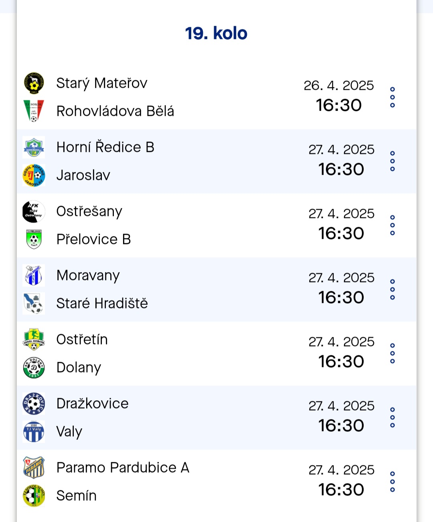Open the Ostřetín team link
The height and width of the screenshot is (522, 433).
82,340
